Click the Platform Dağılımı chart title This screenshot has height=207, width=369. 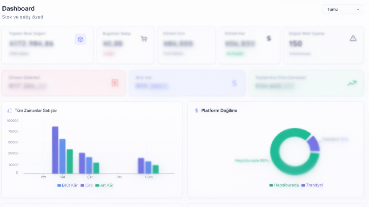(x=219, y=110)
